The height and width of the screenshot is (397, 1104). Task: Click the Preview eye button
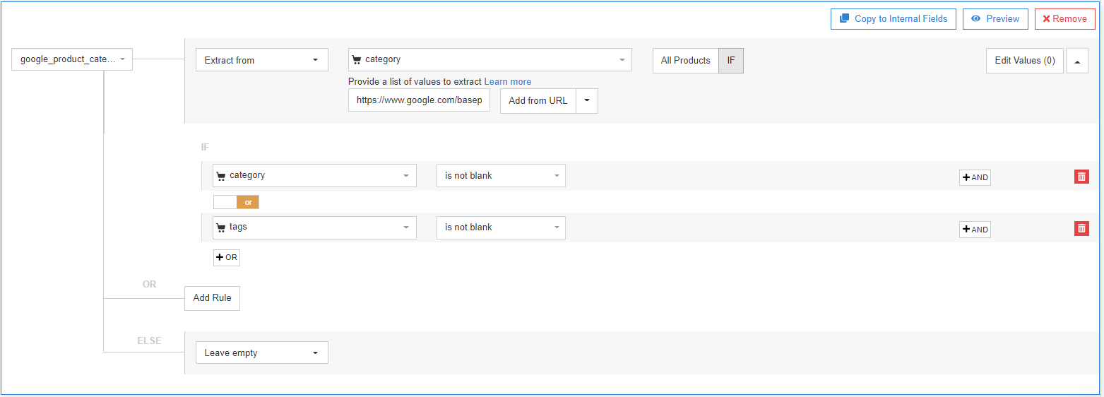pos(995,19)
